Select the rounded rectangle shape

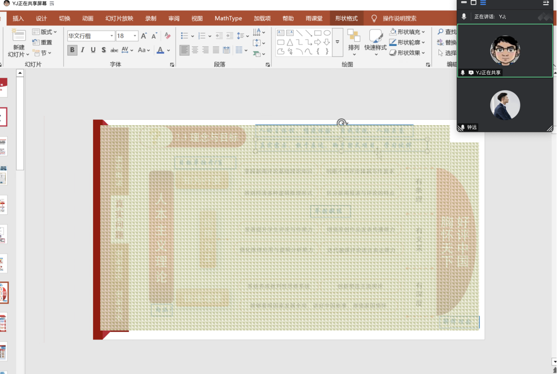pyautogui.click(x=281, y=42)
